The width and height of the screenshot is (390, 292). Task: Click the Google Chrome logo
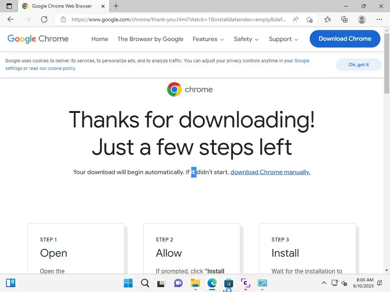tap(38, 39)
